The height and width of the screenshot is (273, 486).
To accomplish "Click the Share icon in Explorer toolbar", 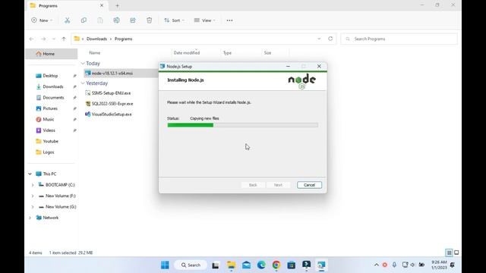I will 133,20.
